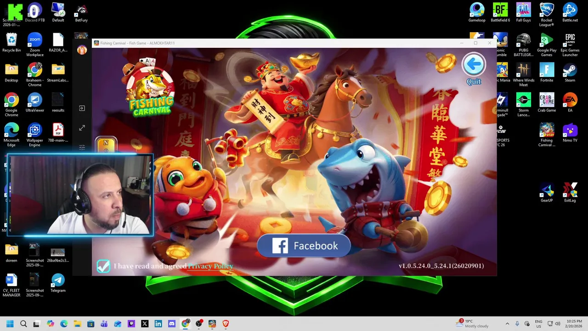Select the Fishing Carnival desktop shortcut
Viewport: 588px width, 331px height.
547,135
